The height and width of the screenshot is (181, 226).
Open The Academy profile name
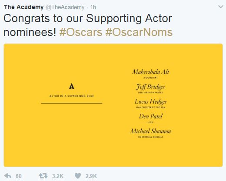coord(24,7)
